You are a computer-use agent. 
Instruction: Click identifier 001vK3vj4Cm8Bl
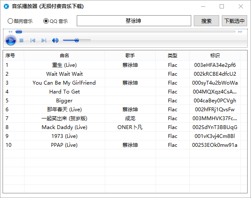[215, 136]
